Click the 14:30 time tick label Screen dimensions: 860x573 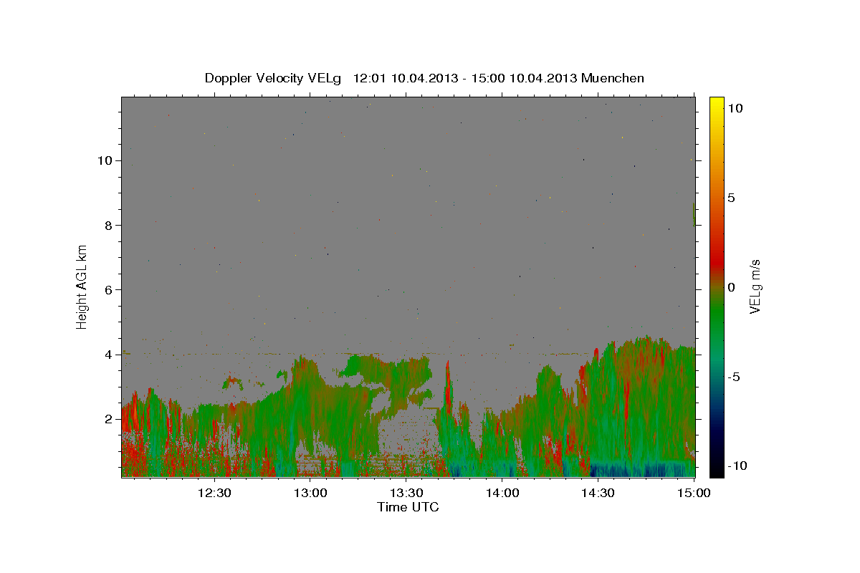pyautogui.click(x=598, y=493)
